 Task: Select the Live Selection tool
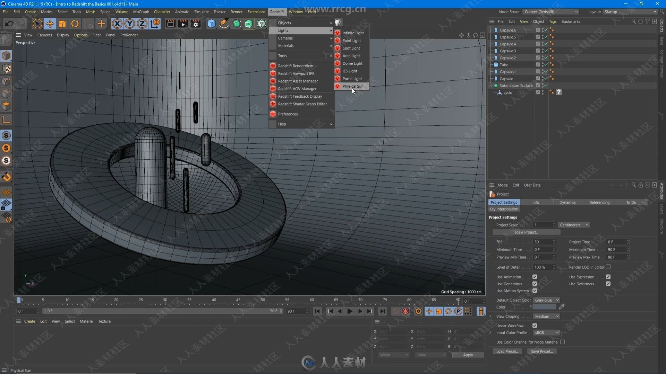coord(37,24)
